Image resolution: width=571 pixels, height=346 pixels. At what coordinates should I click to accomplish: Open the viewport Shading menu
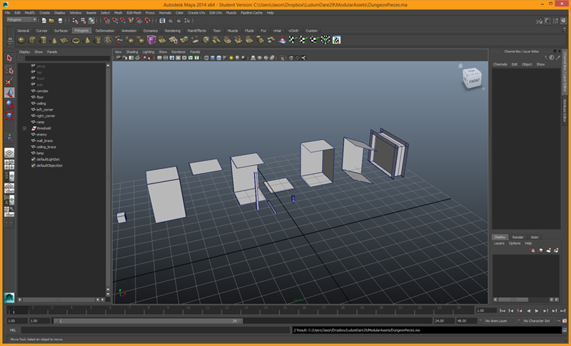[132, 52]
